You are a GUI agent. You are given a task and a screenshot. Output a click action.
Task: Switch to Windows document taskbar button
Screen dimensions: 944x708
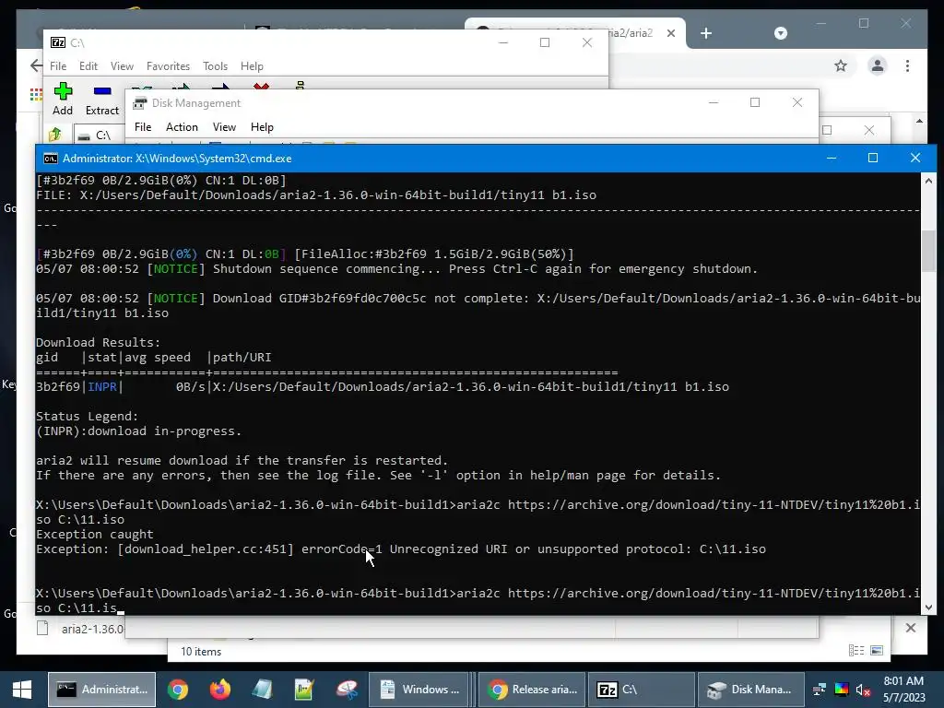[x=419, y=690]
